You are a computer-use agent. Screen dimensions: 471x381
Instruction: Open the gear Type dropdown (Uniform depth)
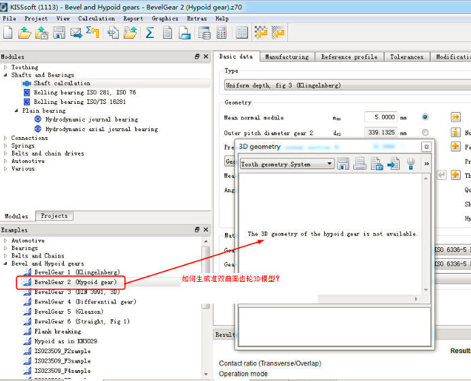(347, 86)
